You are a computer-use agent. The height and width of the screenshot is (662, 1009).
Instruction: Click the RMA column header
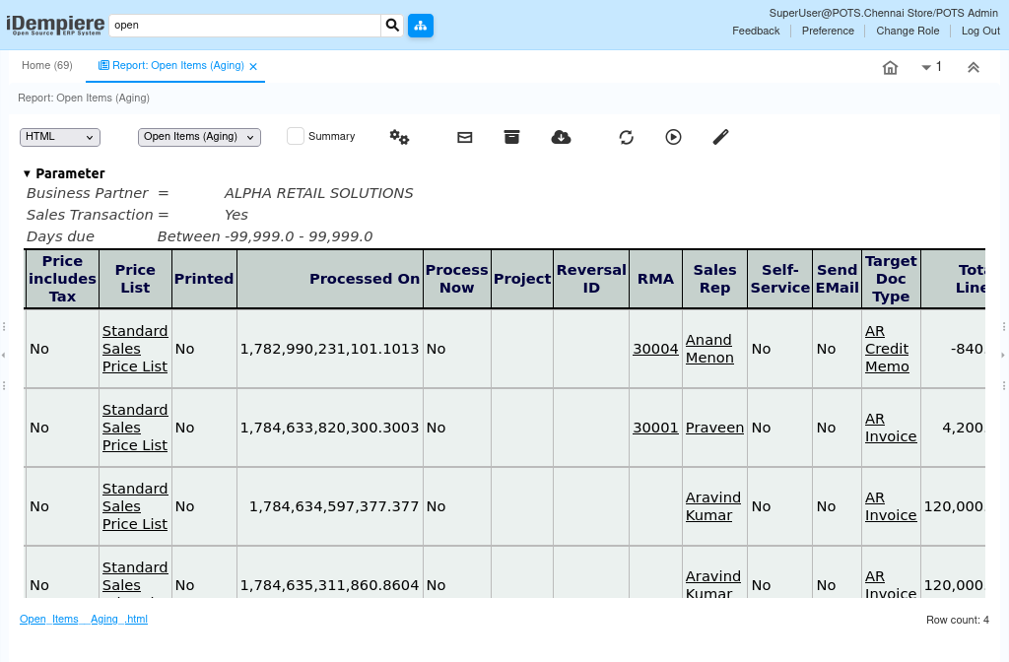coord(655,279)
